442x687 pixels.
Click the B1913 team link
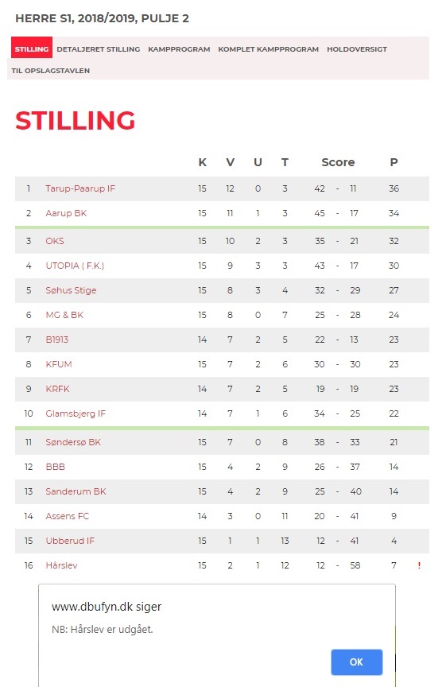(57, 339)
